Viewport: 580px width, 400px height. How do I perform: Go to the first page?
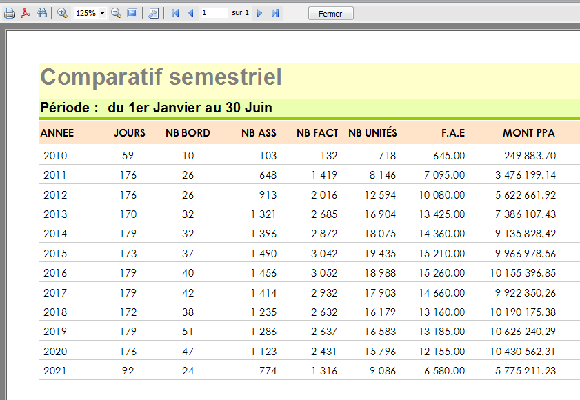click(175, 13)
